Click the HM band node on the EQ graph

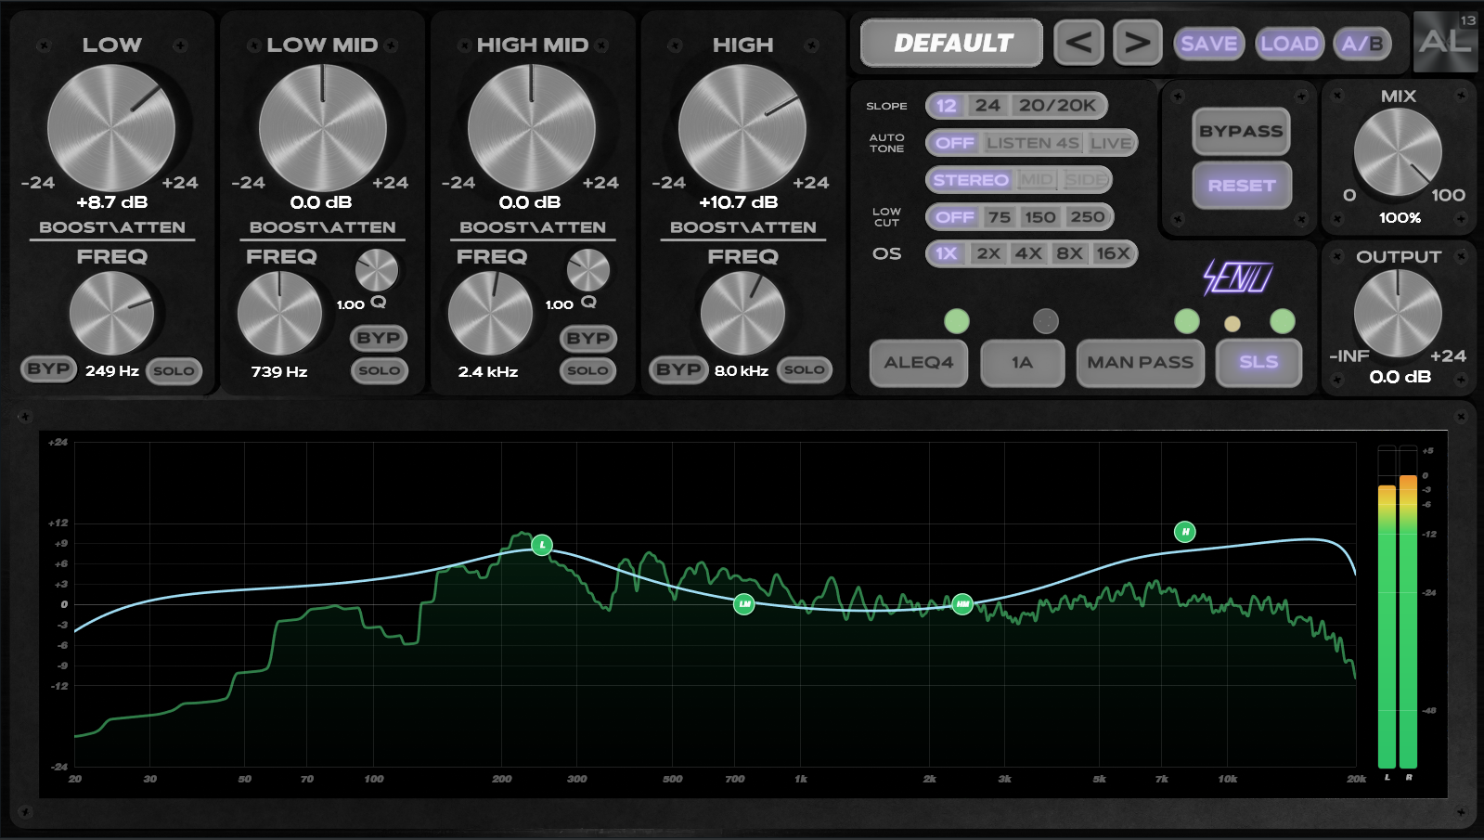click(962, 604)
